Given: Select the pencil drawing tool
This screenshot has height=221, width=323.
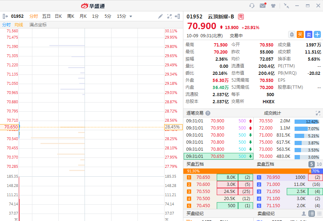Looking at the screenshot, I should click(161, 16).
